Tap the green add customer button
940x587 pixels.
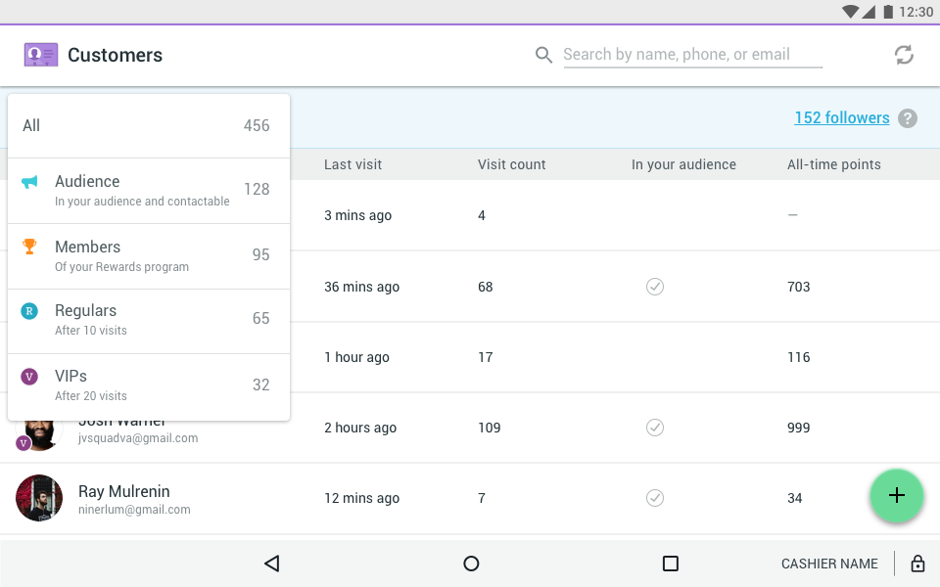896,496
